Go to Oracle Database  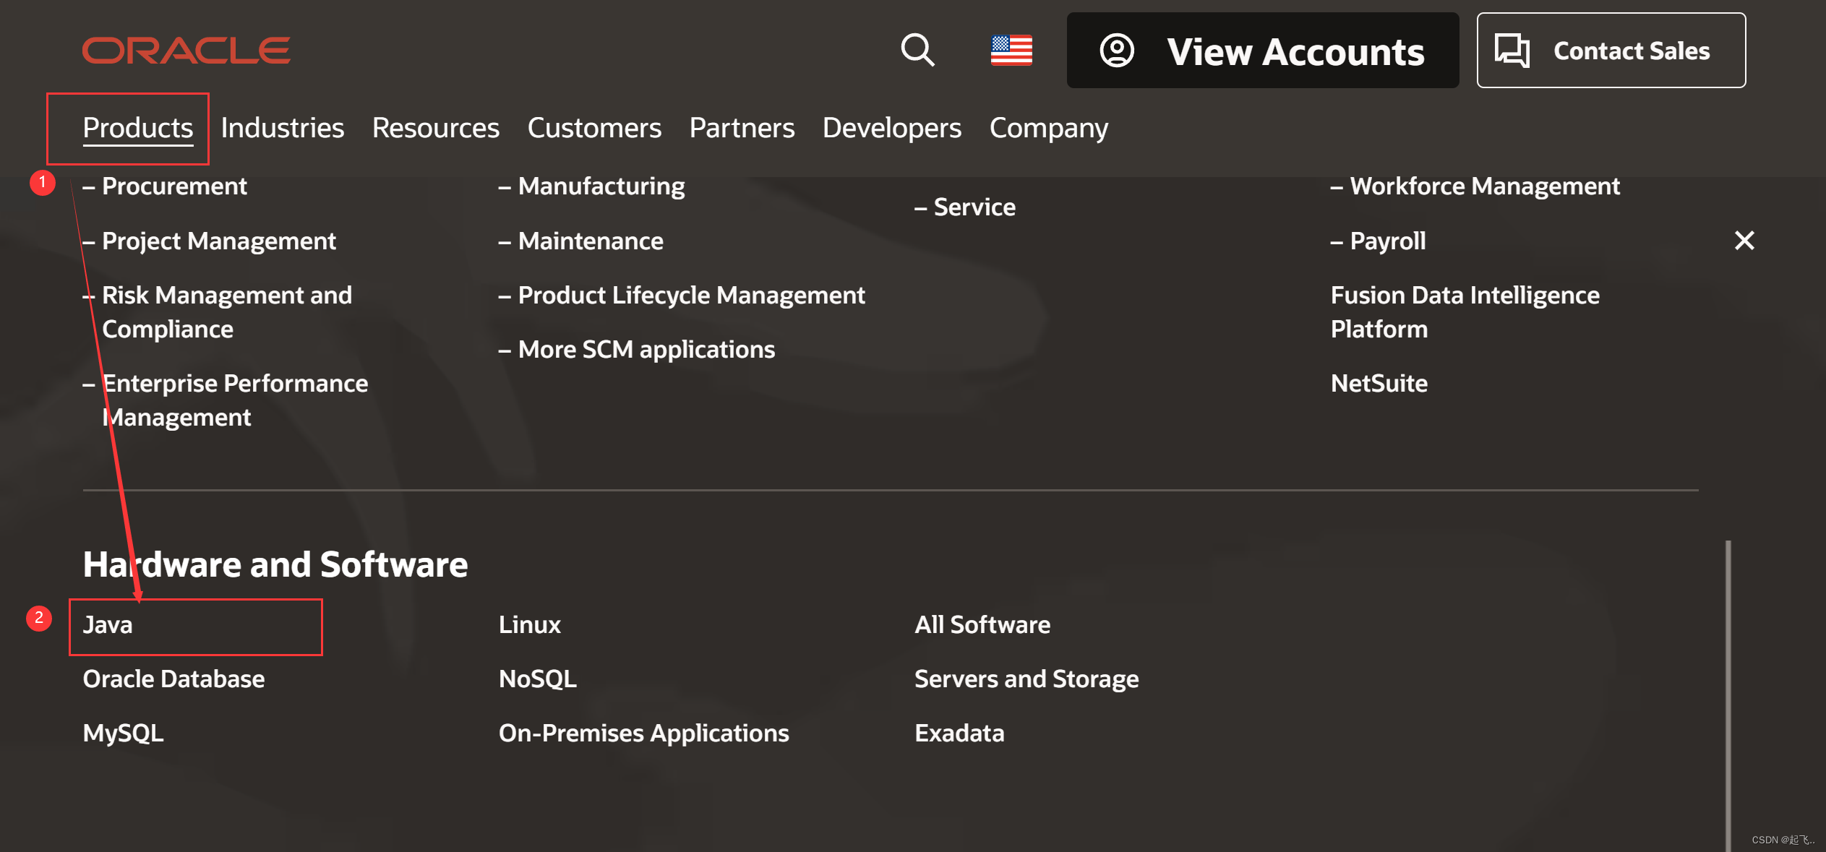click(173, 679)
